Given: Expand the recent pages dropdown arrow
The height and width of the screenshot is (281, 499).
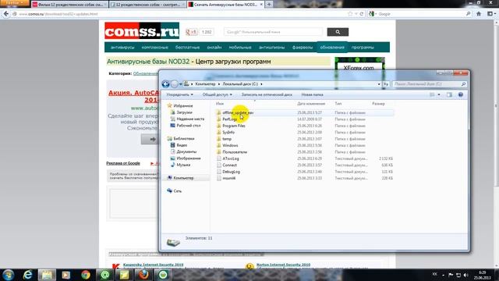Looking at the screenshot, I should click(180, 84).
